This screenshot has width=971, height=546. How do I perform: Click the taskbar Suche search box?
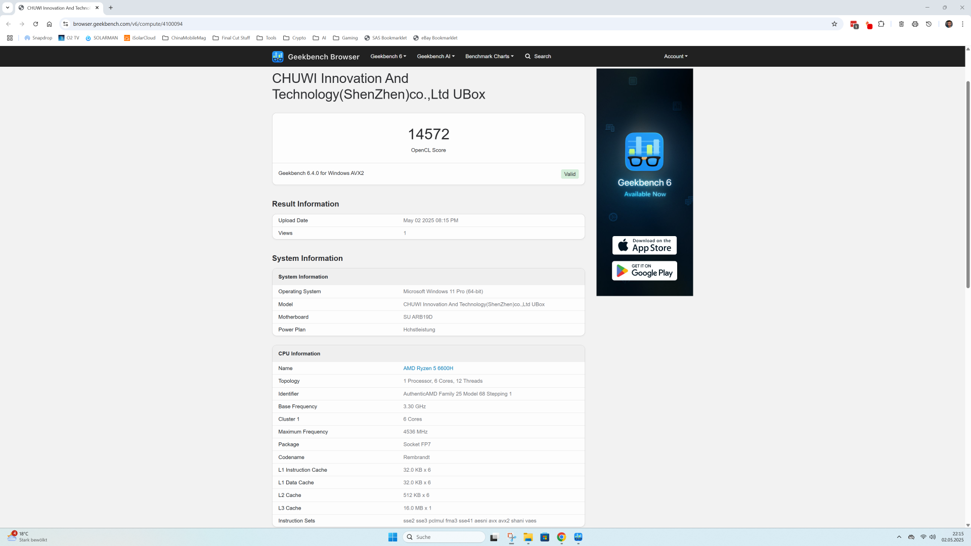click(444, 537)
